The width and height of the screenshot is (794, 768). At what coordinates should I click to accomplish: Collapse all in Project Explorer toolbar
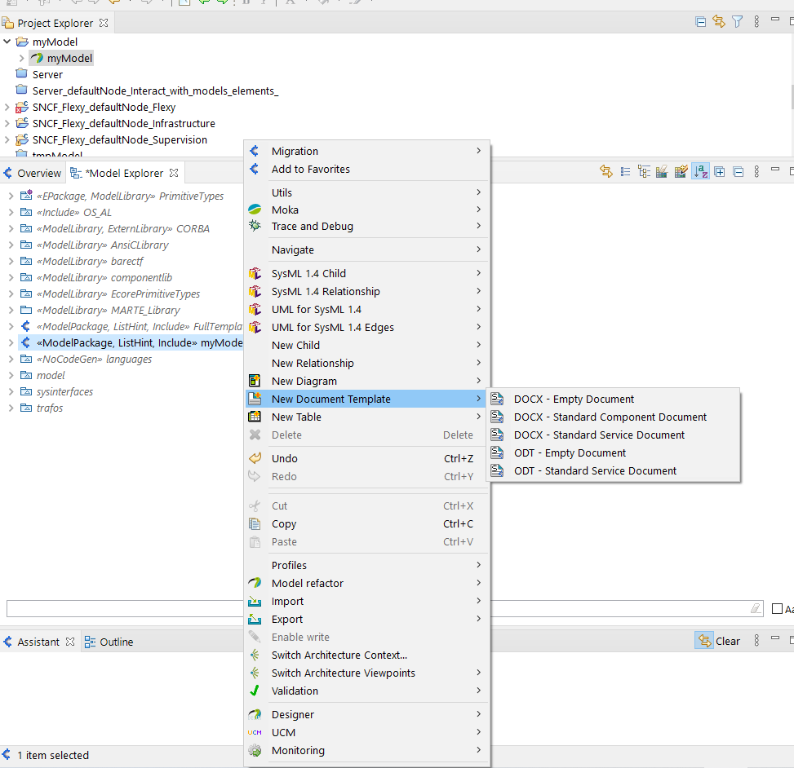pyautogui.click(x=700, y=22)
